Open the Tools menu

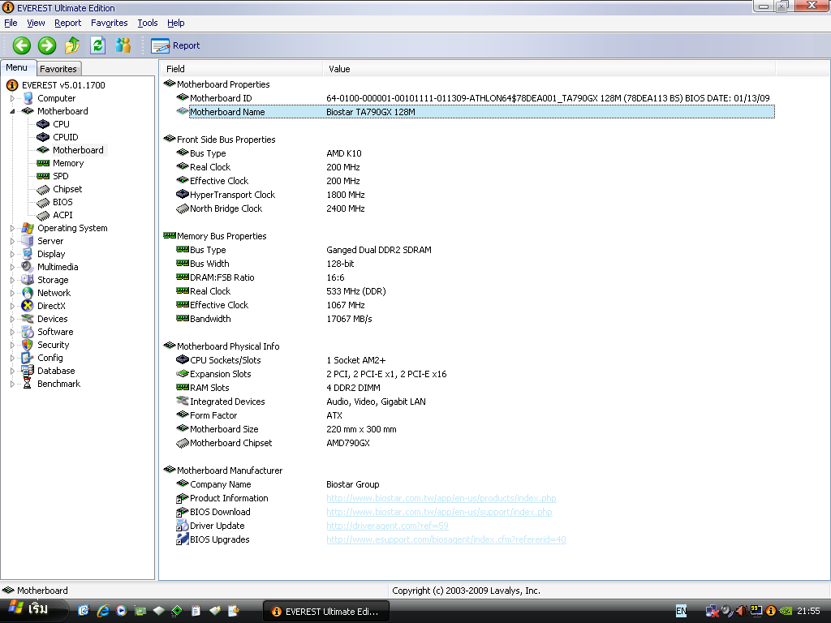tap(148, 23)
